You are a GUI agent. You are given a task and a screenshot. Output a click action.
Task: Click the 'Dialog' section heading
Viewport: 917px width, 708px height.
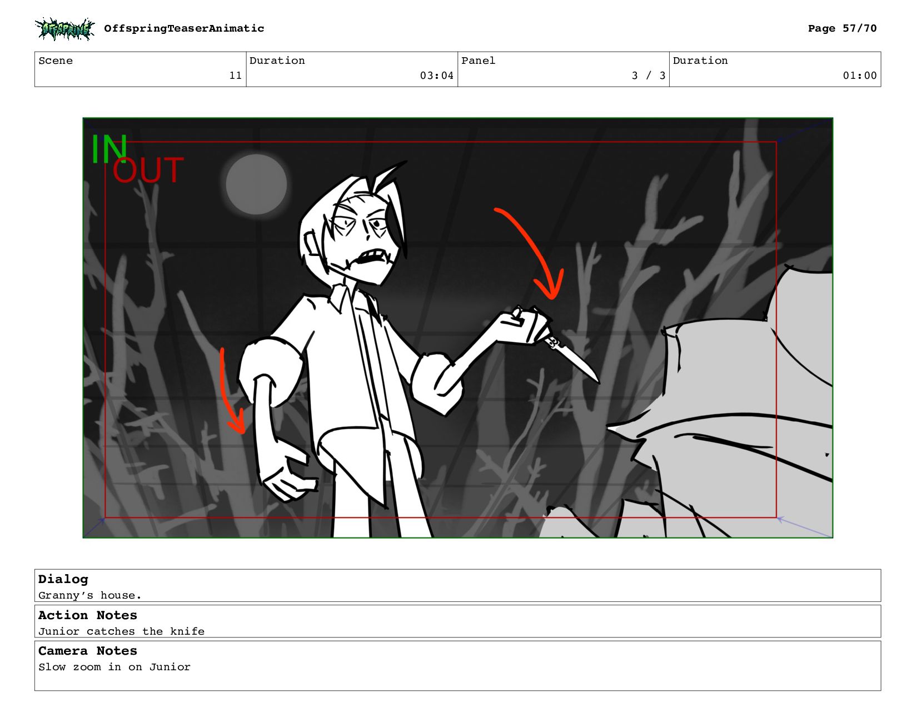(63, 579)
